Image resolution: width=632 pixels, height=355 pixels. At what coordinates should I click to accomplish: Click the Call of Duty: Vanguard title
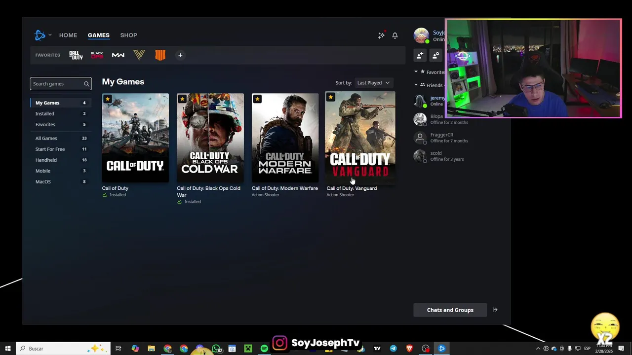tap(352, 188)
